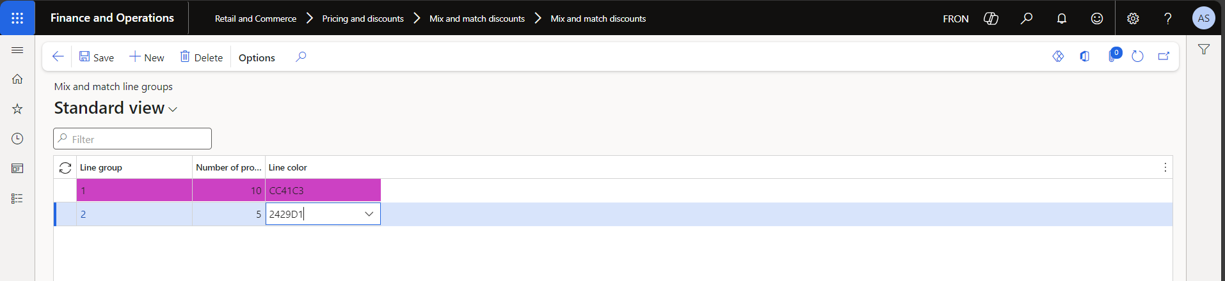
Task: Click the feedback smiley icon
Action: 1097,19
